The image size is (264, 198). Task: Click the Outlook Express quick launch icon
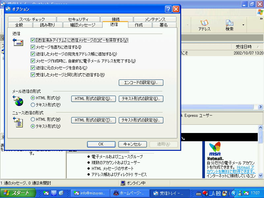point(46,193)
